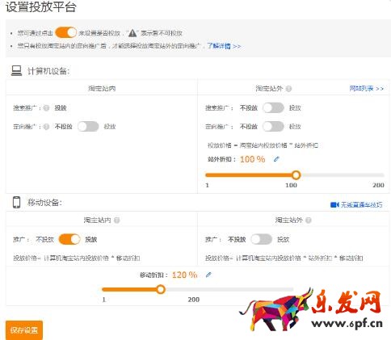Click help icon beside computer 淘宝站外 header
This screenshot has height=340, width=391.
[x=288, y=89]
